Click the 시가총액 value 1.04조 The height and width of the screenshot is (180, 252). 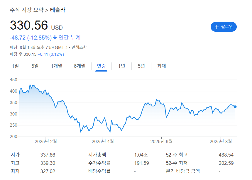pyautogui.click(x=141, y=155)
